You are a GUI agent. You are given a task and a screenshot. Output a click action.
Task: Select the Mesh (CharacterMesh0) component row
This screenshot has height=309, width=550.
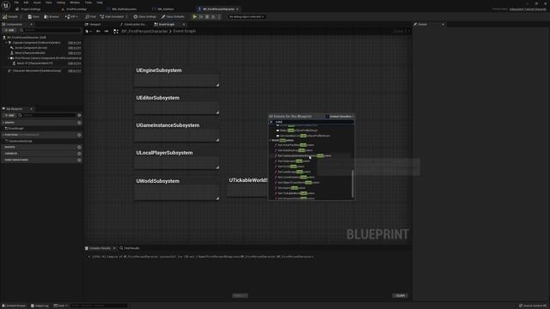30,53
